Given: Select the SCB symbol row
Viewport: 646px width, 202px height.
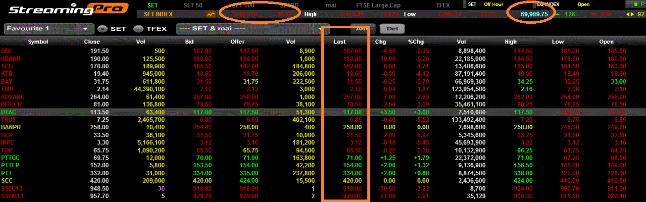Looking at the screenshot, I should (x=323, y=66).
